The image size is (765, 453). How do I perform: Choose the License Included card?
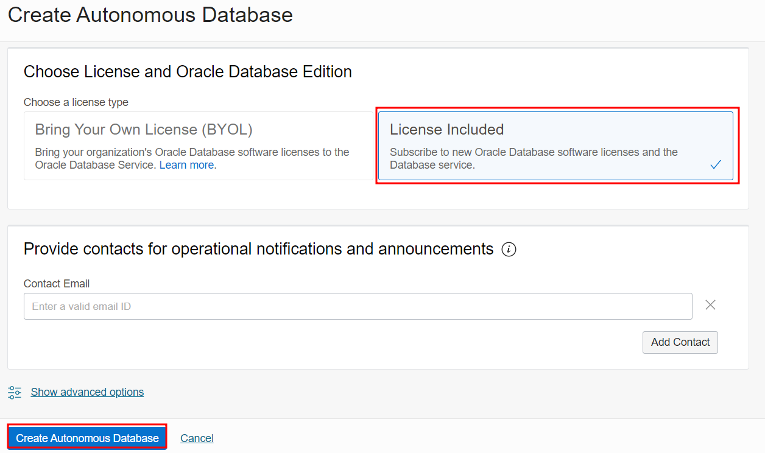[x=555, y=146]
